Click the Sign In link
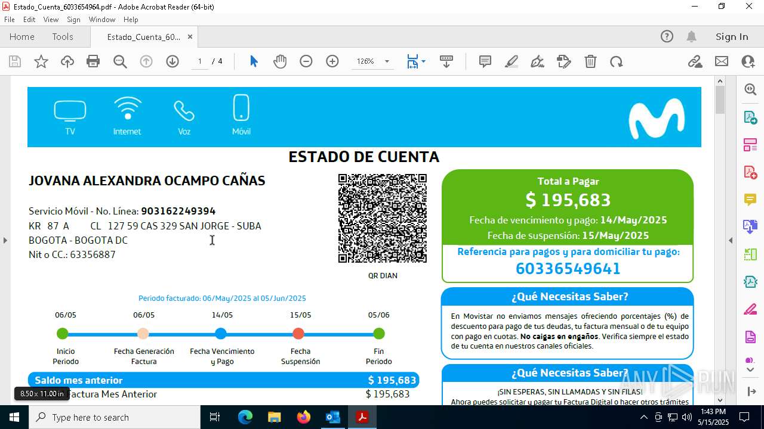Screen dimensions: 764x429 pos(732,36)
